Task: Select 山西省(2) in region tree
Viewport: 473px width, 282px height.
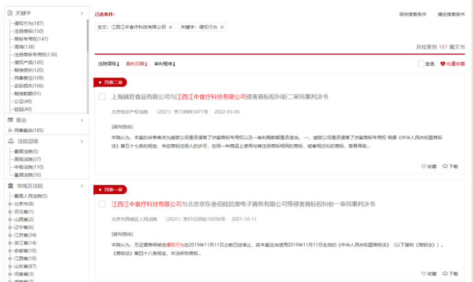Action: [x=24, y=219]
